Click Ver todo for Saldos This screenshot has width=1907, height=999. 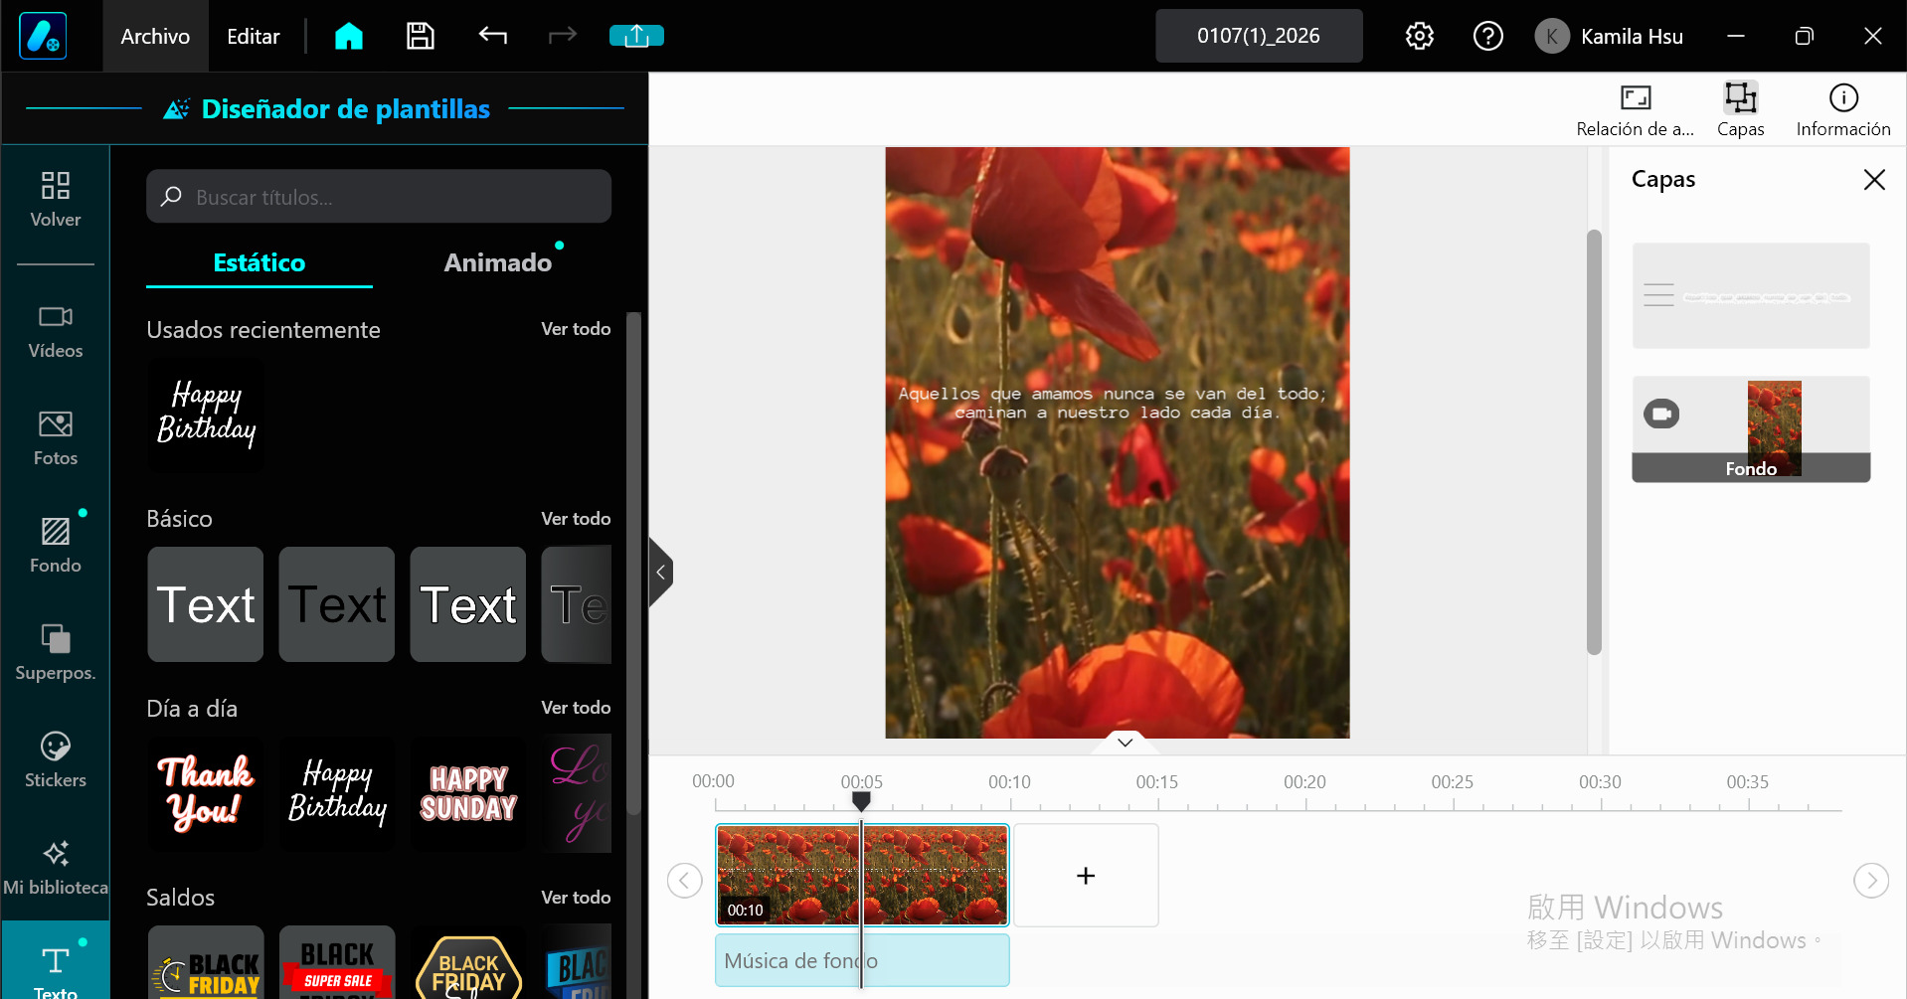576,898
